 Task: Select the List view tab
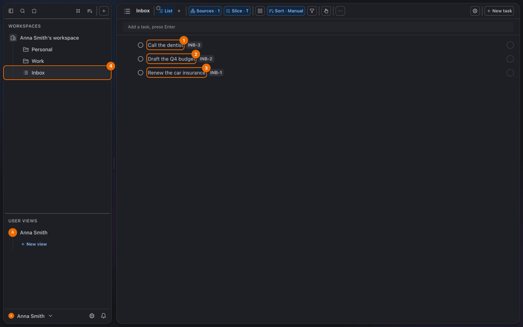(165, 11)
